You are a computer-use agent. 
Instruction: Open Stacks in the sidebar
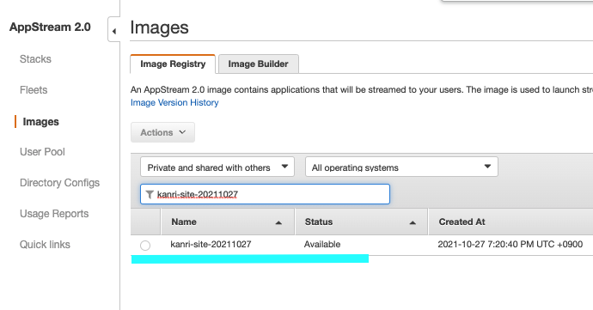pyautogui.click(x=35, y=59)
